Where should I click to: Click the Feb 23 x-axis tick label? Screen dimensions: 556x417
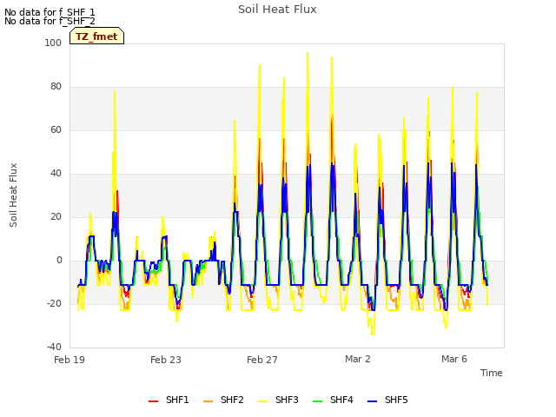coord(166,360)
